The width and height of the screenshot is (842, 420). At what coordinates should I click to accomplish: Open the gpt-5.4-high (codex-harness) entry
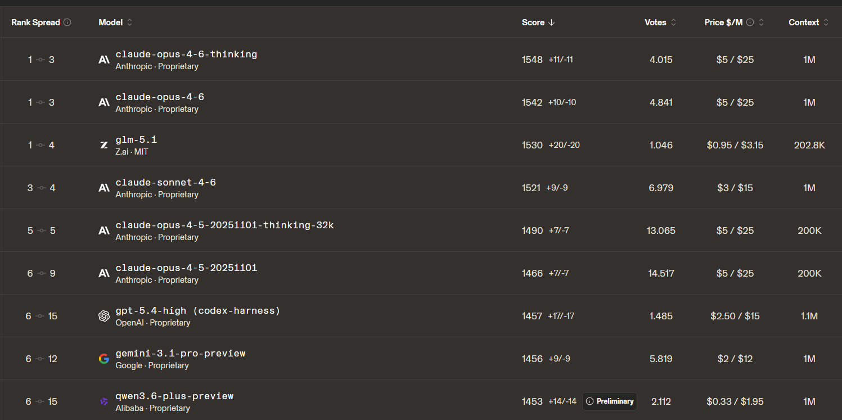tap(198, 311)
